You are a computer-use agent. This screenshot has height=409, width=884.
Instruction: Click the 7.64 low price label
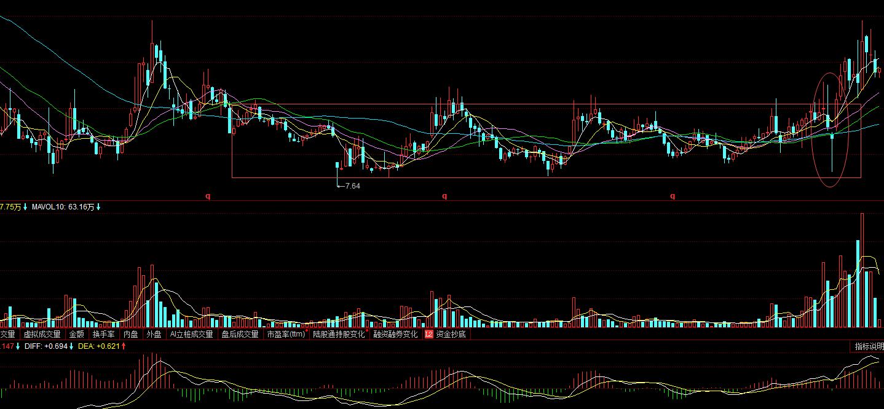pyautogui.click(x=352, y=186)
